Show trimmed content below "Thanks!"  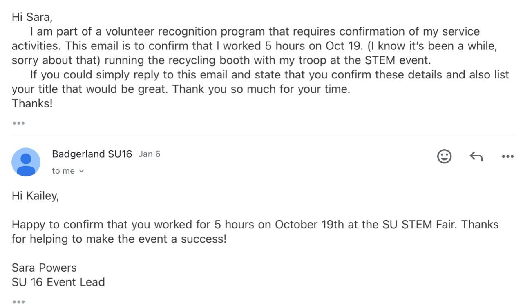coord(18,123)
